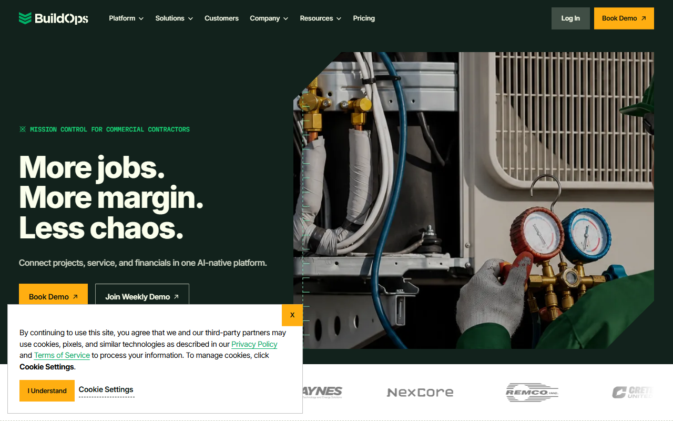Go to the Customers page
Screen dimensions: 673x421
point(221,18)
